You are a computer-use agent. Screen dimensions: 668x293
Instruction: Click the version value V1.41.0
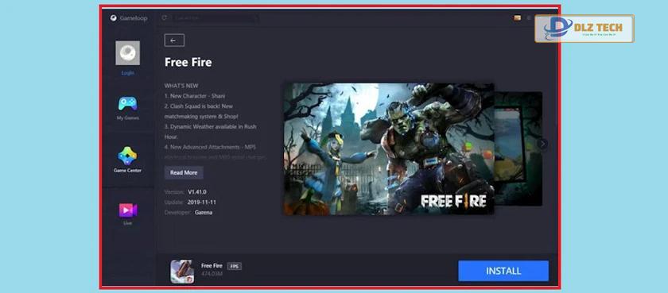(197, 192)
